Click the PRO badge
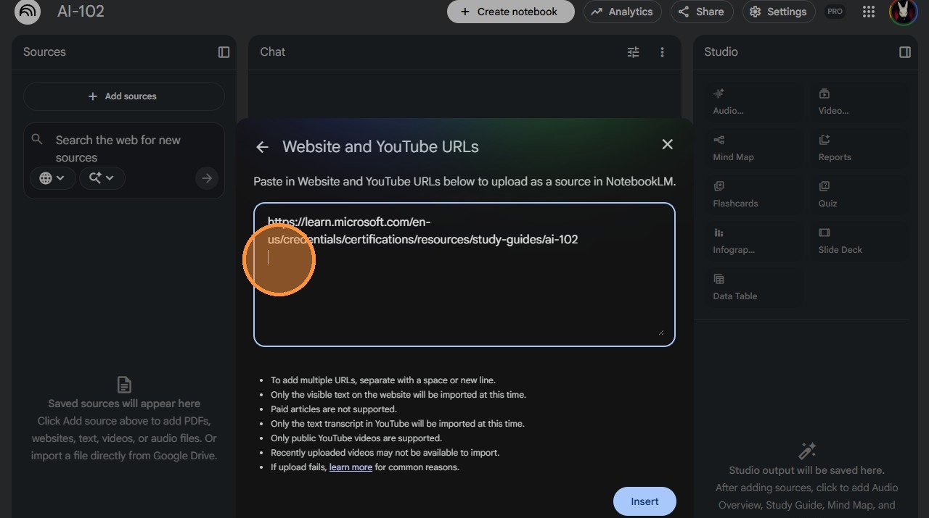The height and width of the screenshot is (518, 929). coord(835,12)
